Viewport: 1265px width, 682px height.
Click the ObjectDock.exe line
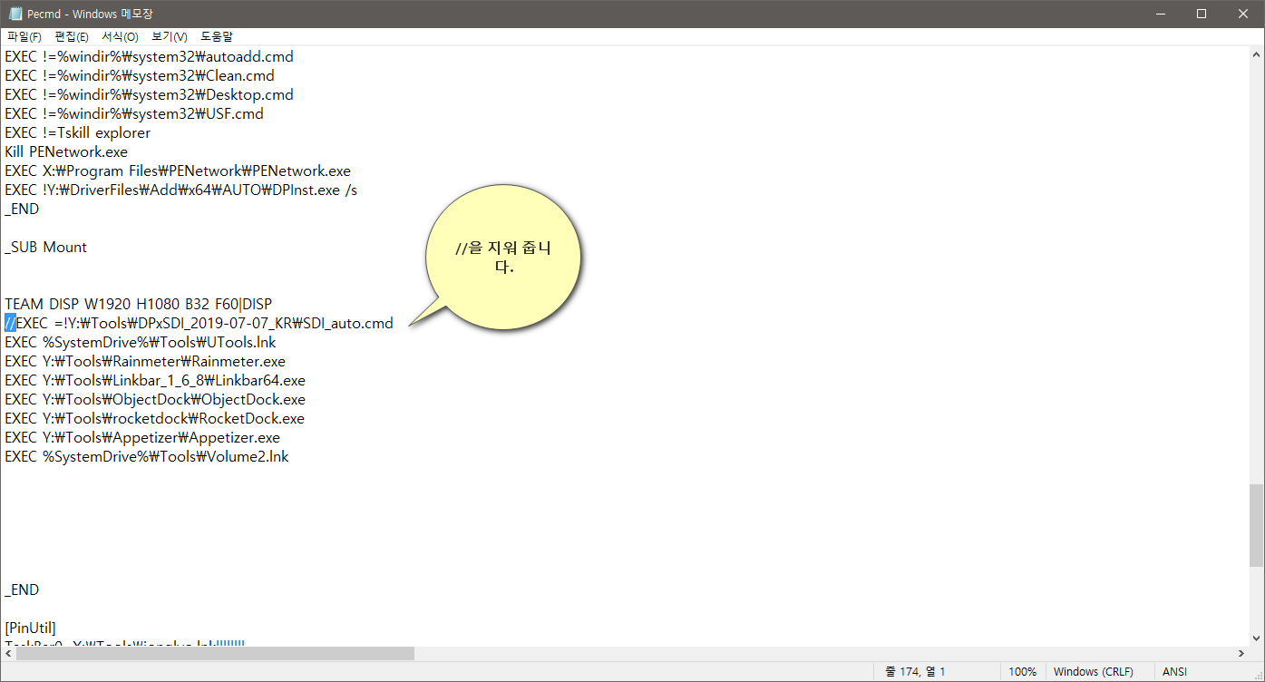click(x=155, y=399)
